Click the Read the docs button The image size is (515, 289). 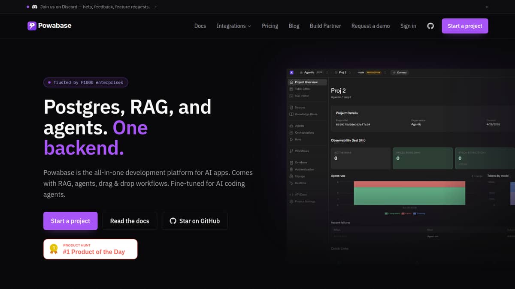click(130, 221)
